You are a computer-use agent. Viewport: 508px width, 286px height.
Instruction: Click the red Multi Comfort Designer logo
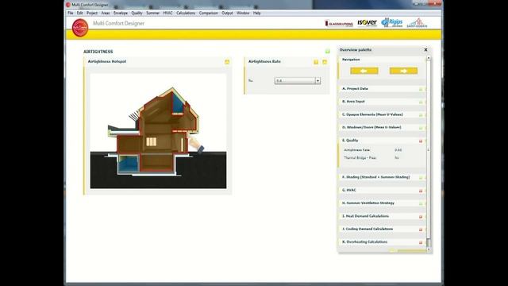tap(80, 28)
